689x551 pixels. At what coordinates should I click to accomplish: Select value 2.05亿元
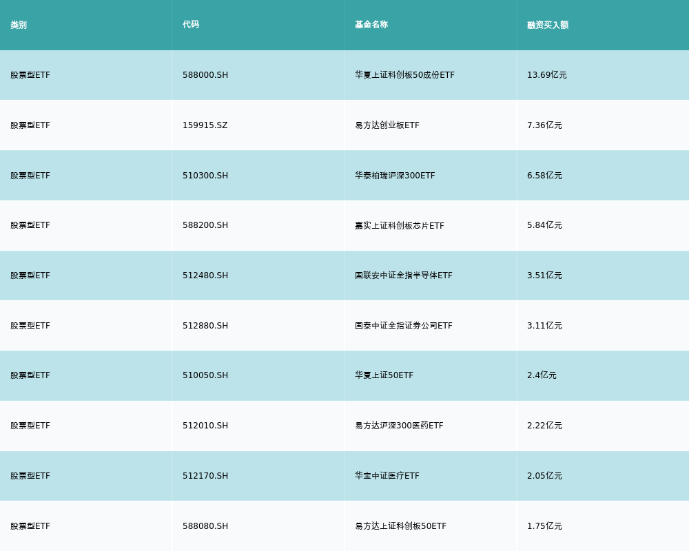[544, 476]
